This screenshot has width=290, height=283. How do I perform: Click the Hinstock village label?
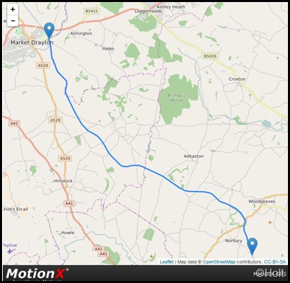coord(63,181)
